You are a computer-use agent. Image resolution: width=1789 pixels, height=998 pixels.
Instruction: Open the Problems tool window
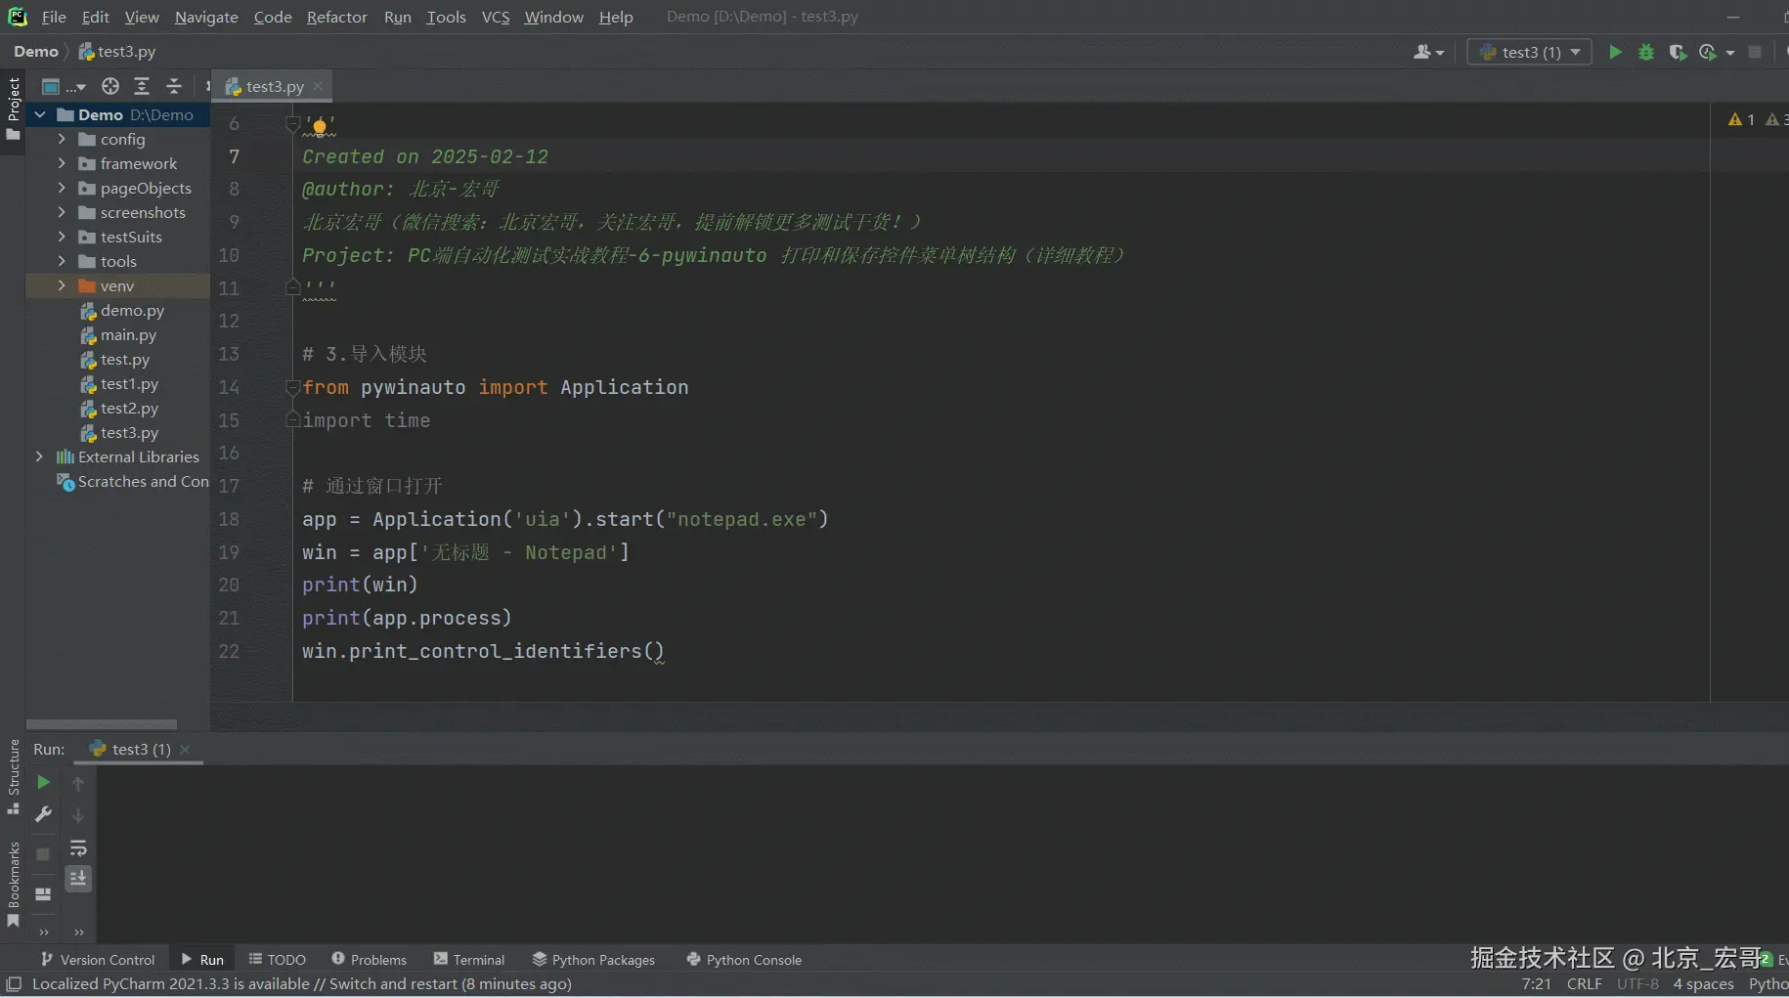coord(369,959)
